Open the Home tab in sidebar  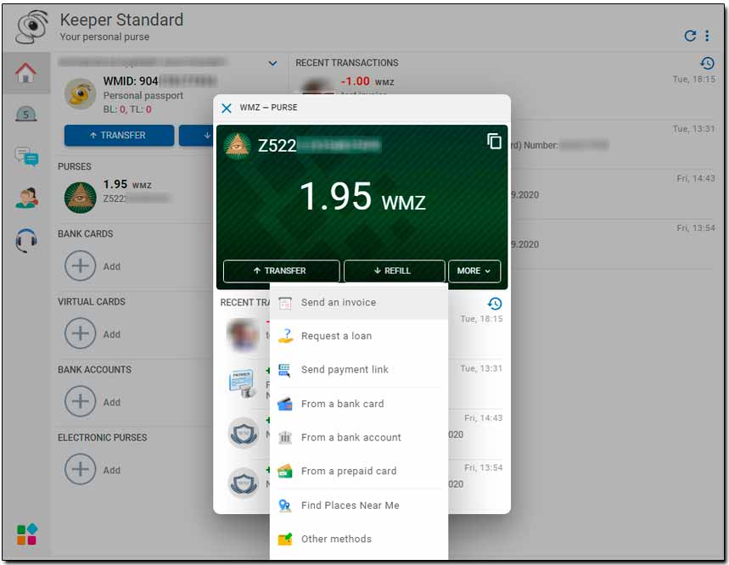(25, 73)
